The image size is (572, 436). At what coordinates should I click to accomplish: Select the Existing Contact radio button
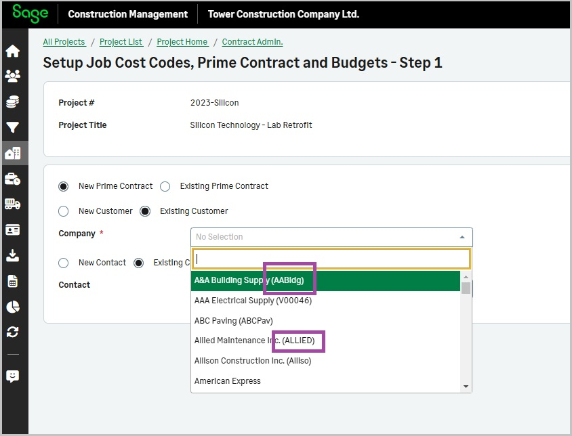139,263
